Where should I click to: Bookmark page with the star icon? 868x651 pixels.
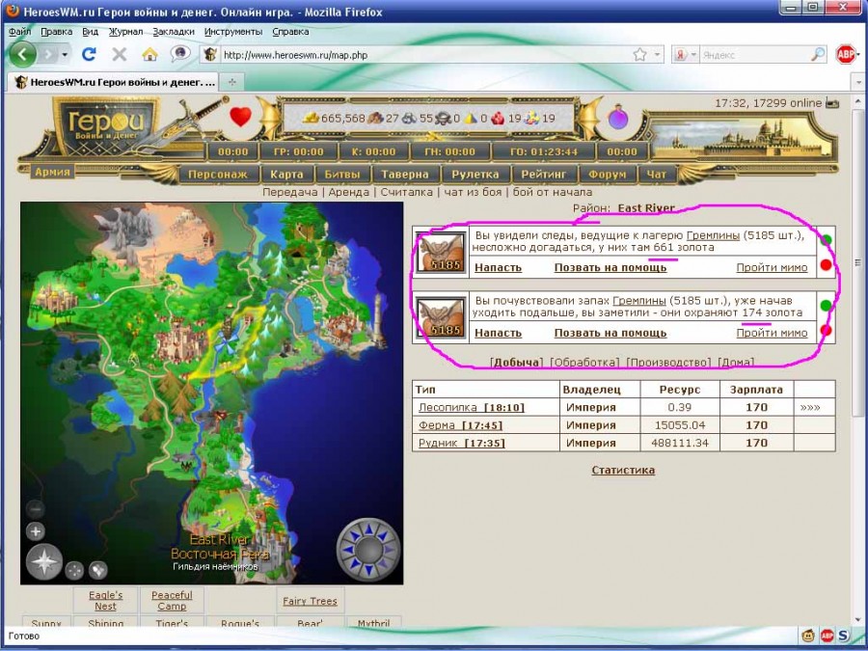[x=639, y=55]
